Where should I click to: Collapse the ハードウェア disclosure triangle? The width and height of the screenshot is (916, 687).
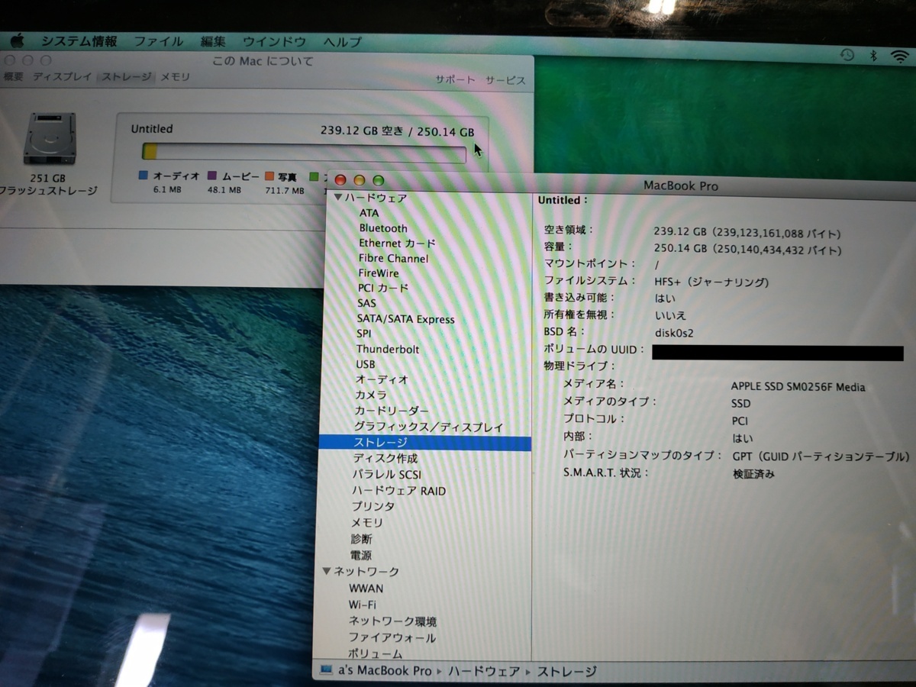[338, 197]
